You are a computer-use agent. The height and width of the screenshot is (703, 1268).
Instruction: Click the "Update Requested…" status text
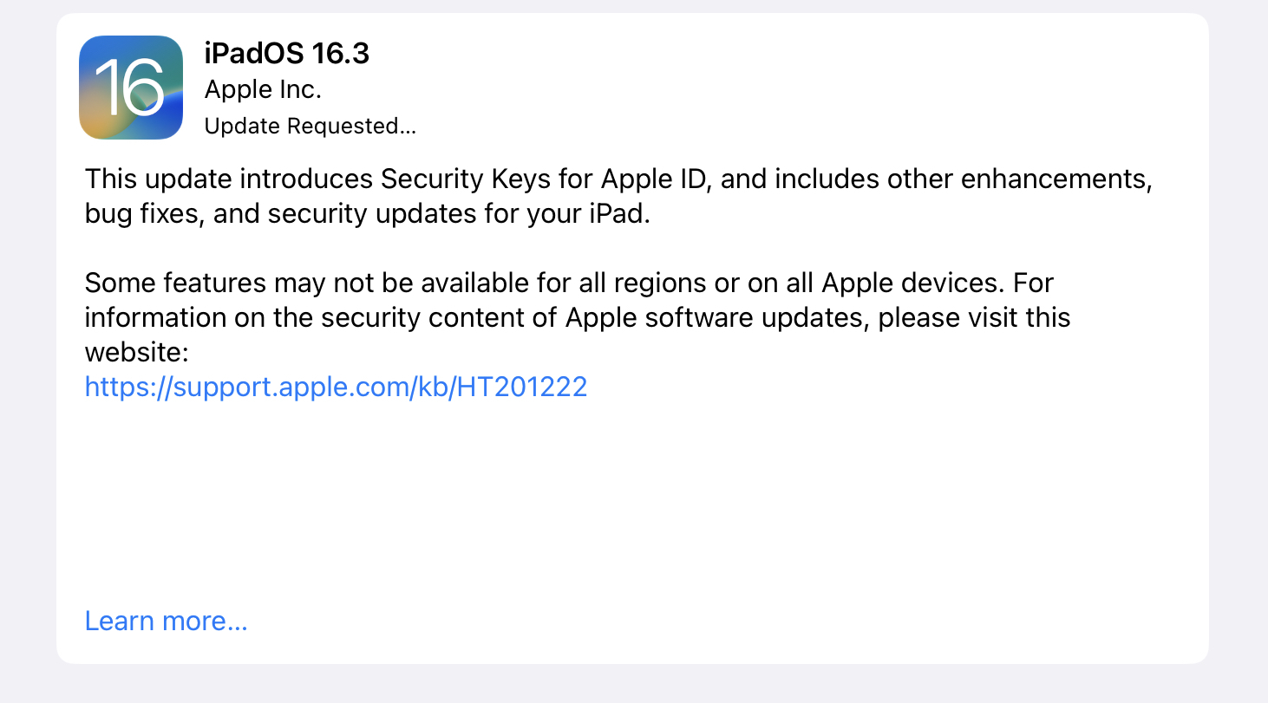pos(310,127)
